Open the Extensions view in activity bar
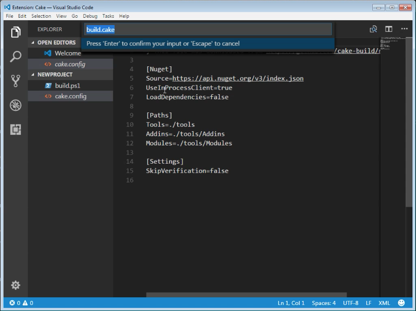Viewport: 416px width, 311px height. 16,130
